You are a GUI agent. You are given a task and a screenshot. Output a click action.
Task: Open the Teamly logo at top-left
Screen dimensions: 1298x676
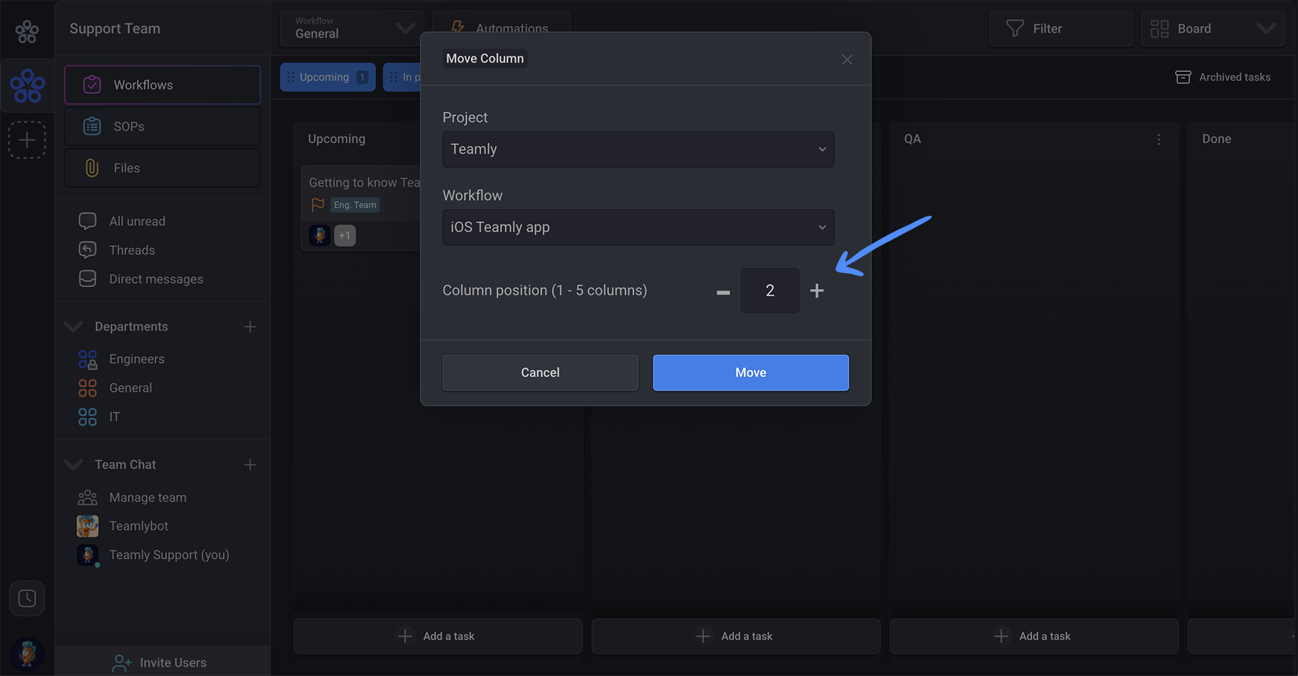[27, 31]
